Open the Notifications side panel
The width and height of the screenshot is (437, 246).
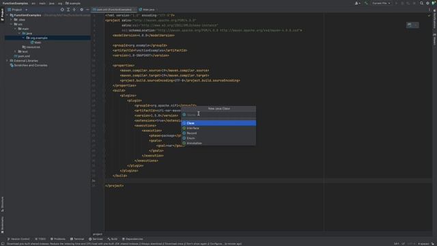pos(434,18)
